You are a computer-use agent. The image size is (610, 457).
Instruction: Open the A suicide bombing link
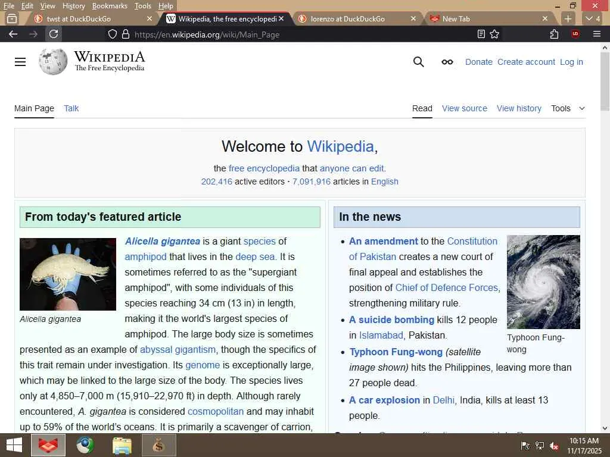[x=391, y=320]
